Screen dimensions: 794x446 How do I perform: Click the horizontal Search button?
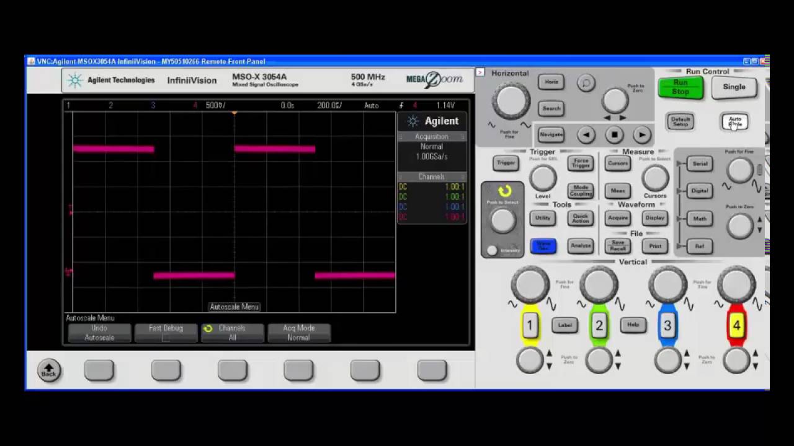551,108
